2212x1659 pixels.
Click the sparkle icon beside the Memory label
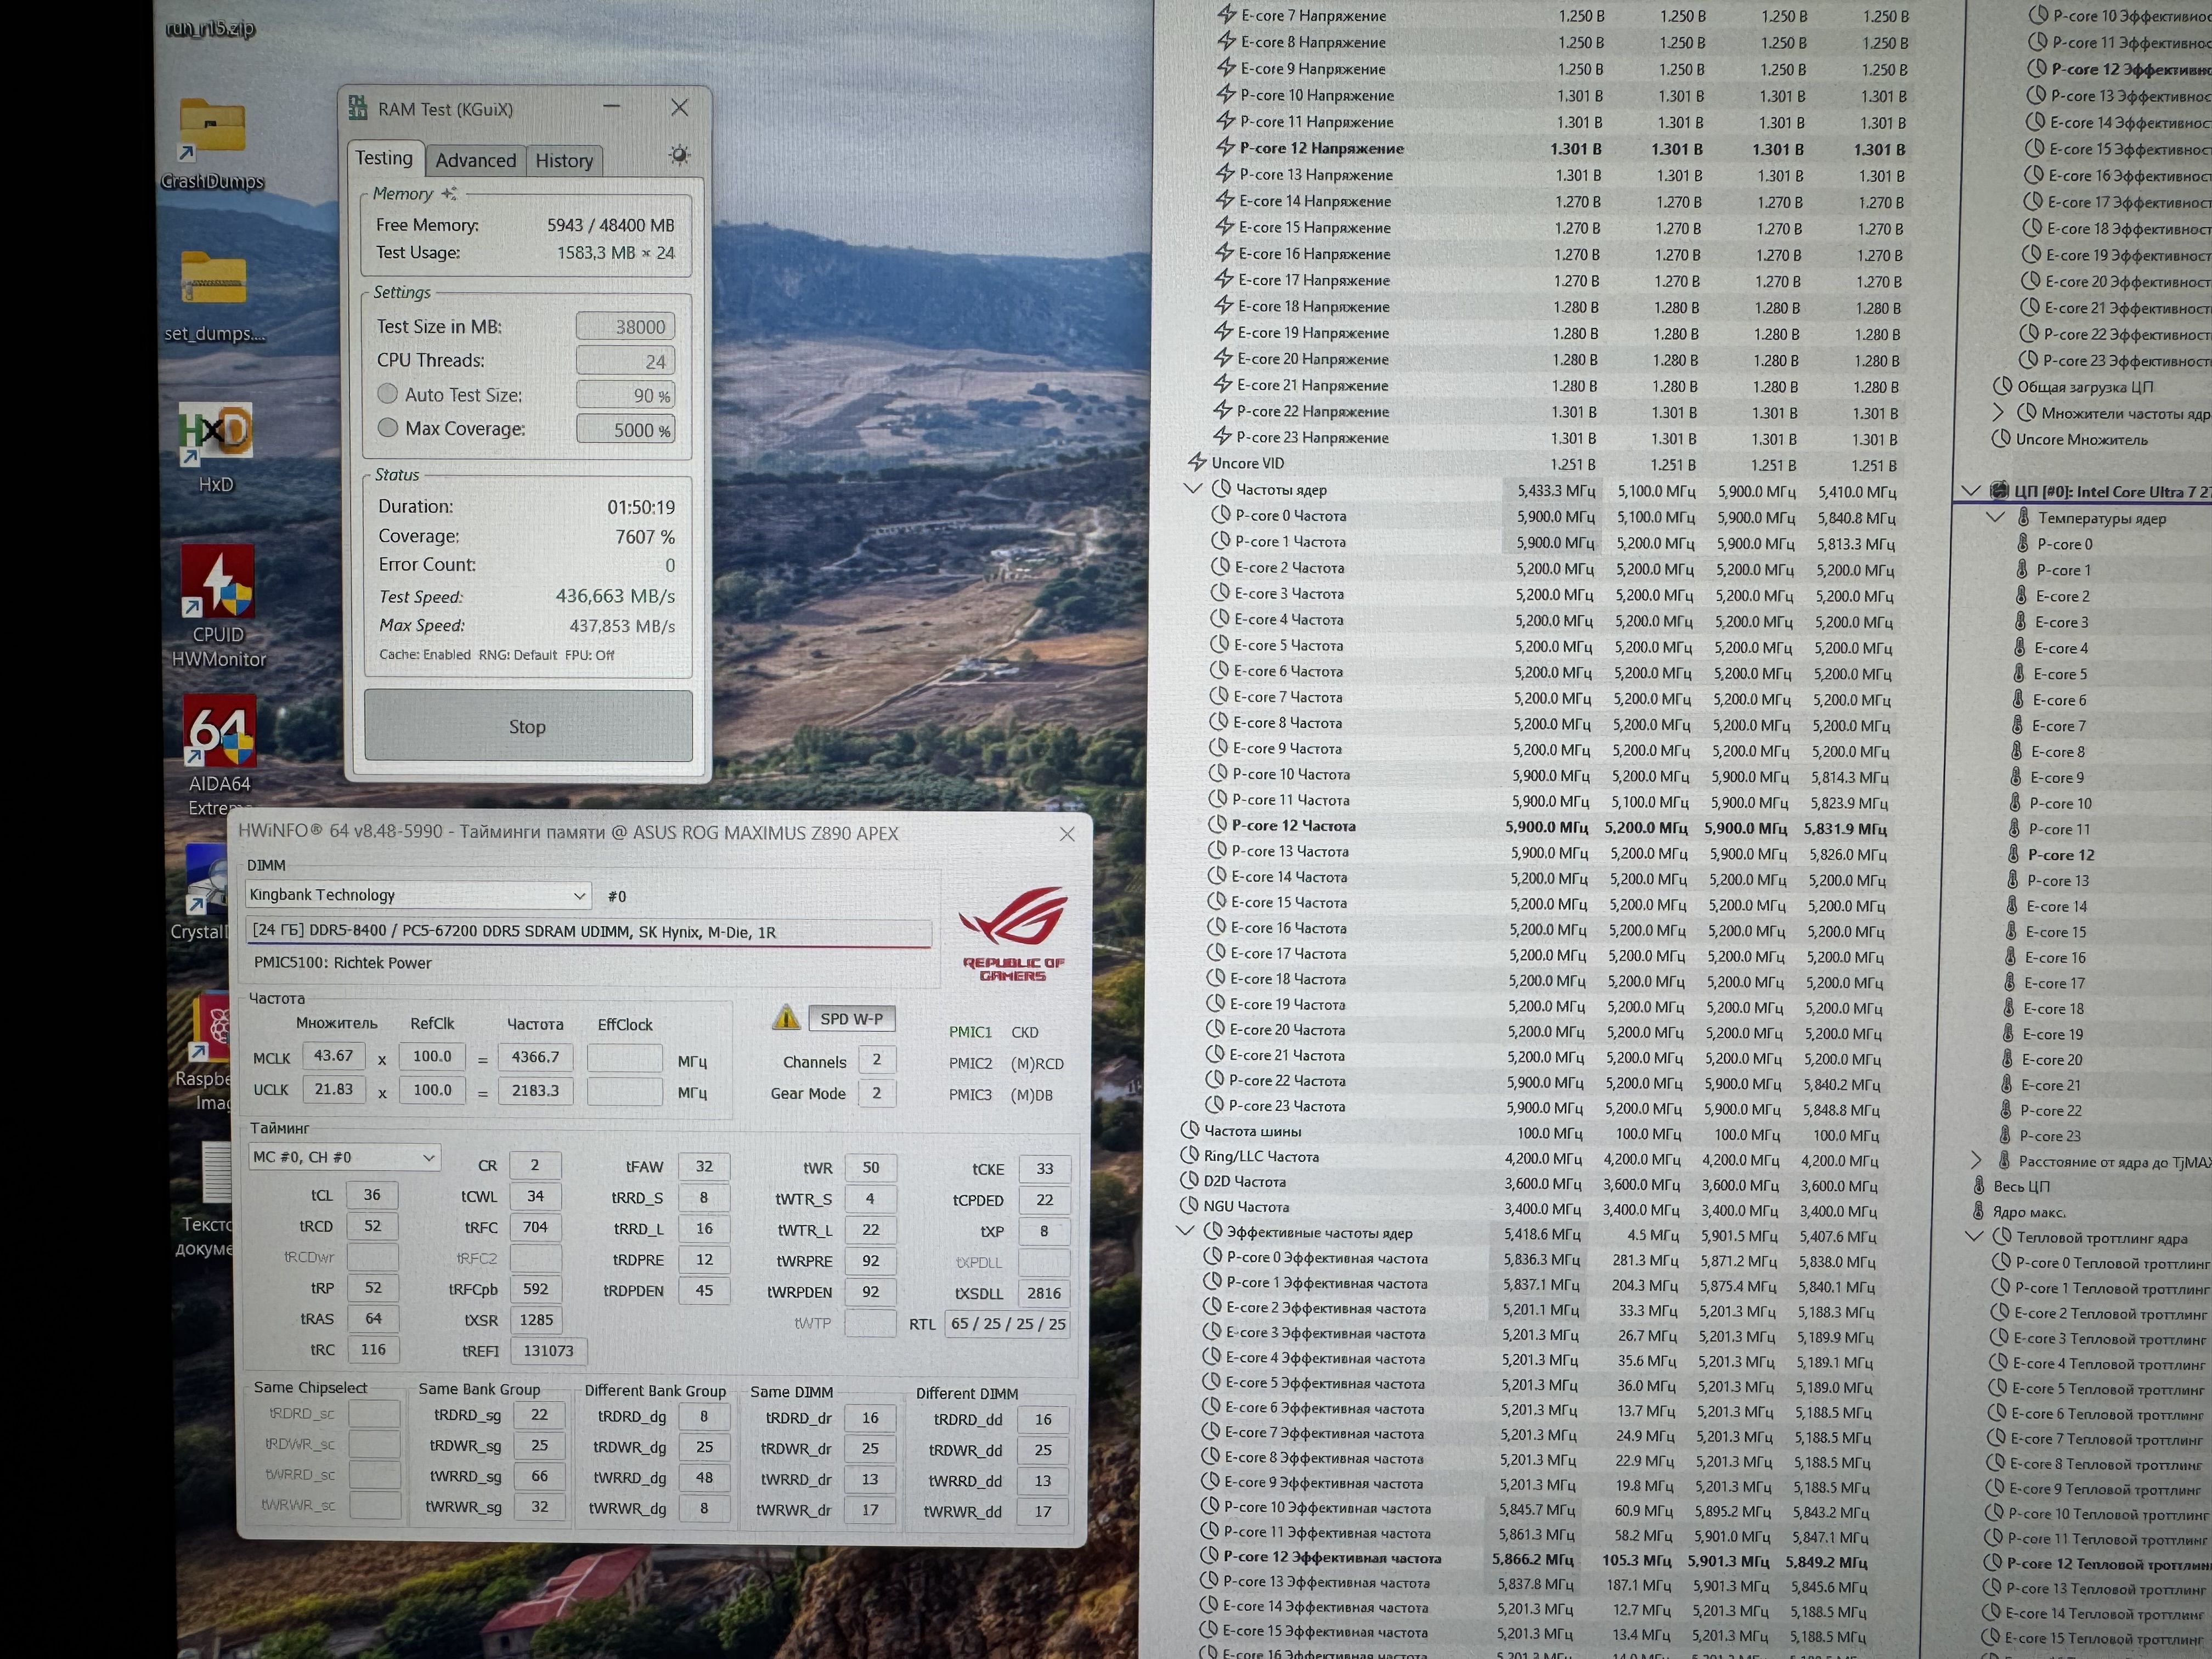(449, 193)
